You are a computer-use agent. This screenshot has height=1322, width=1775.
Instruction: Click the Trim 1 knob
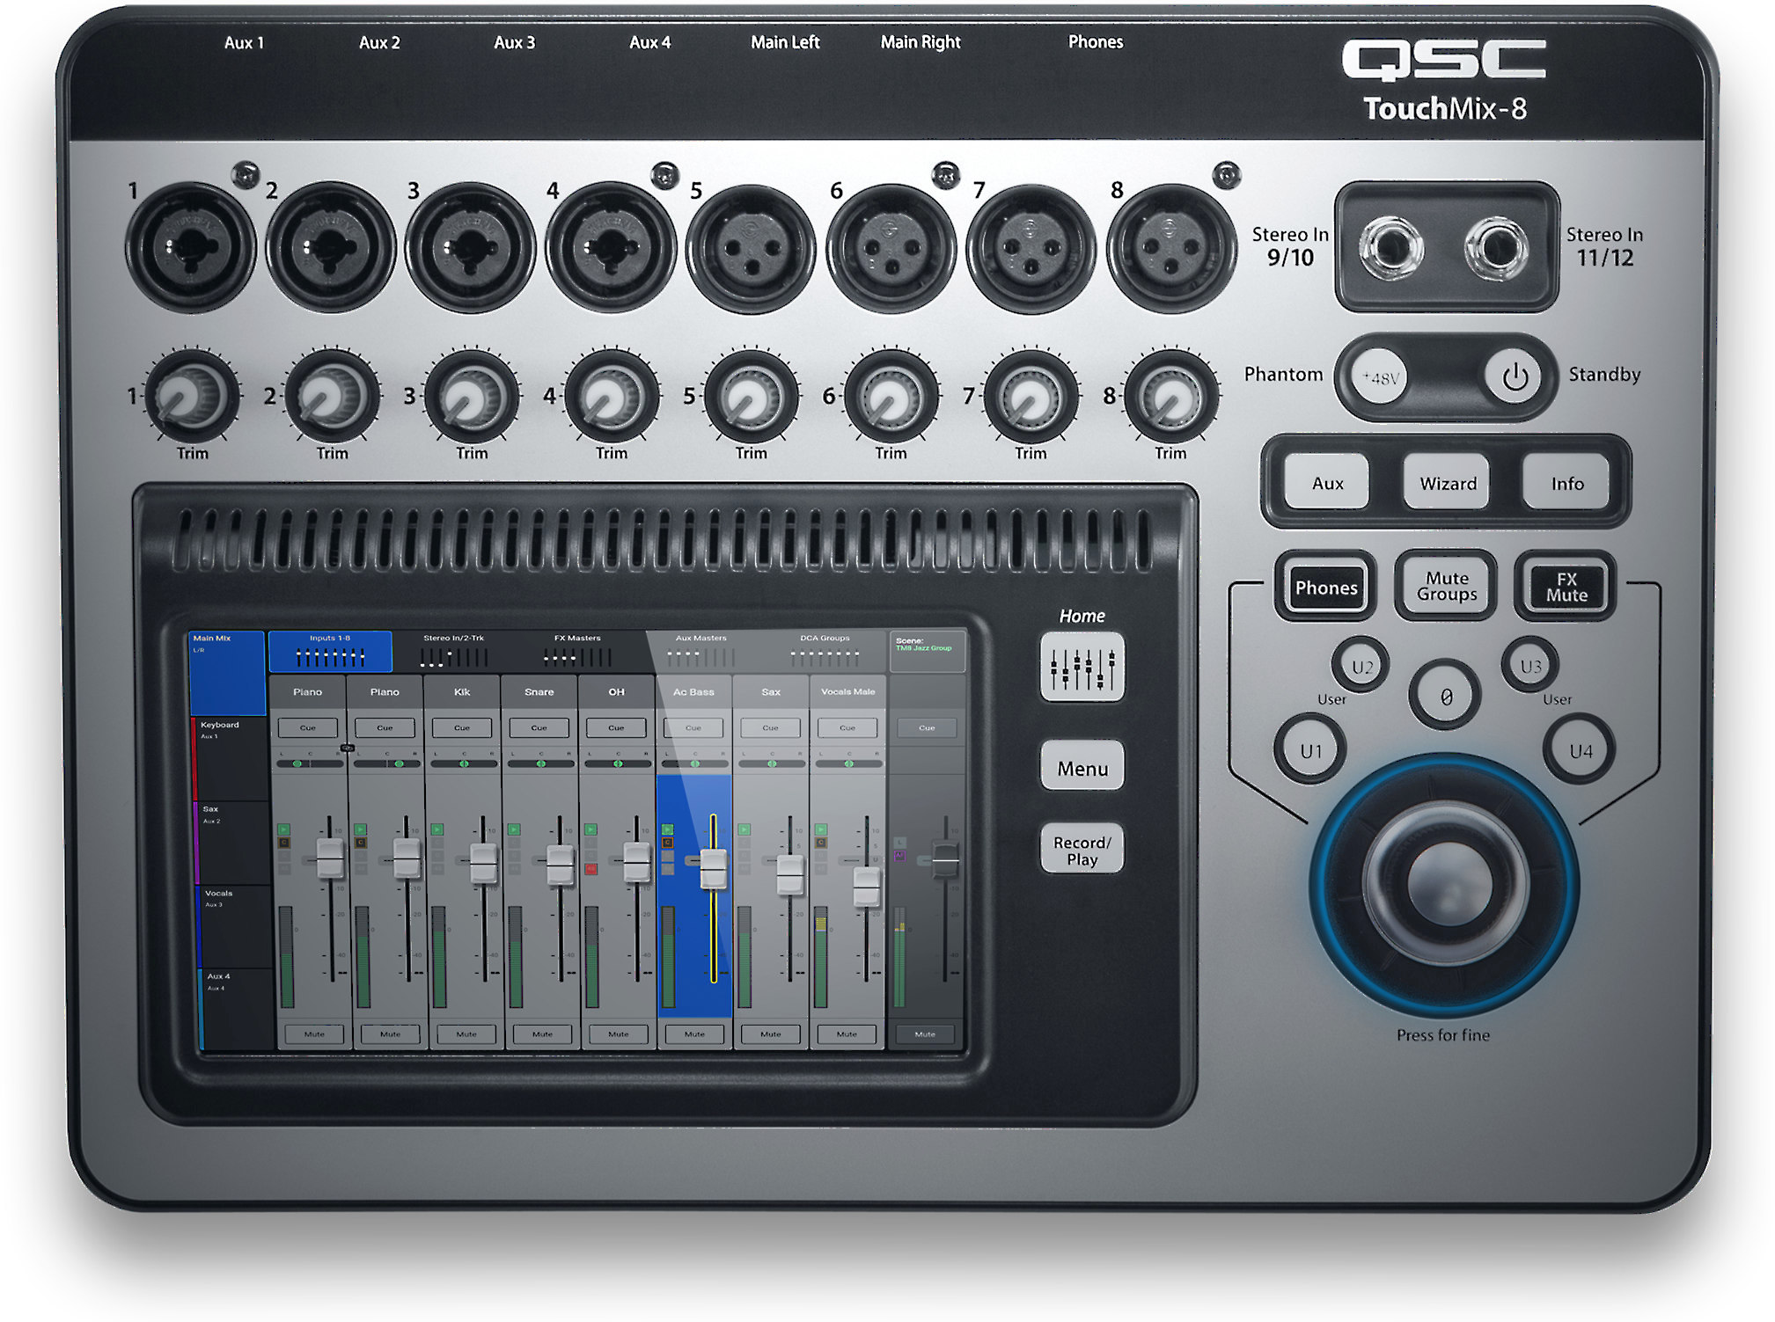point(191,396)
